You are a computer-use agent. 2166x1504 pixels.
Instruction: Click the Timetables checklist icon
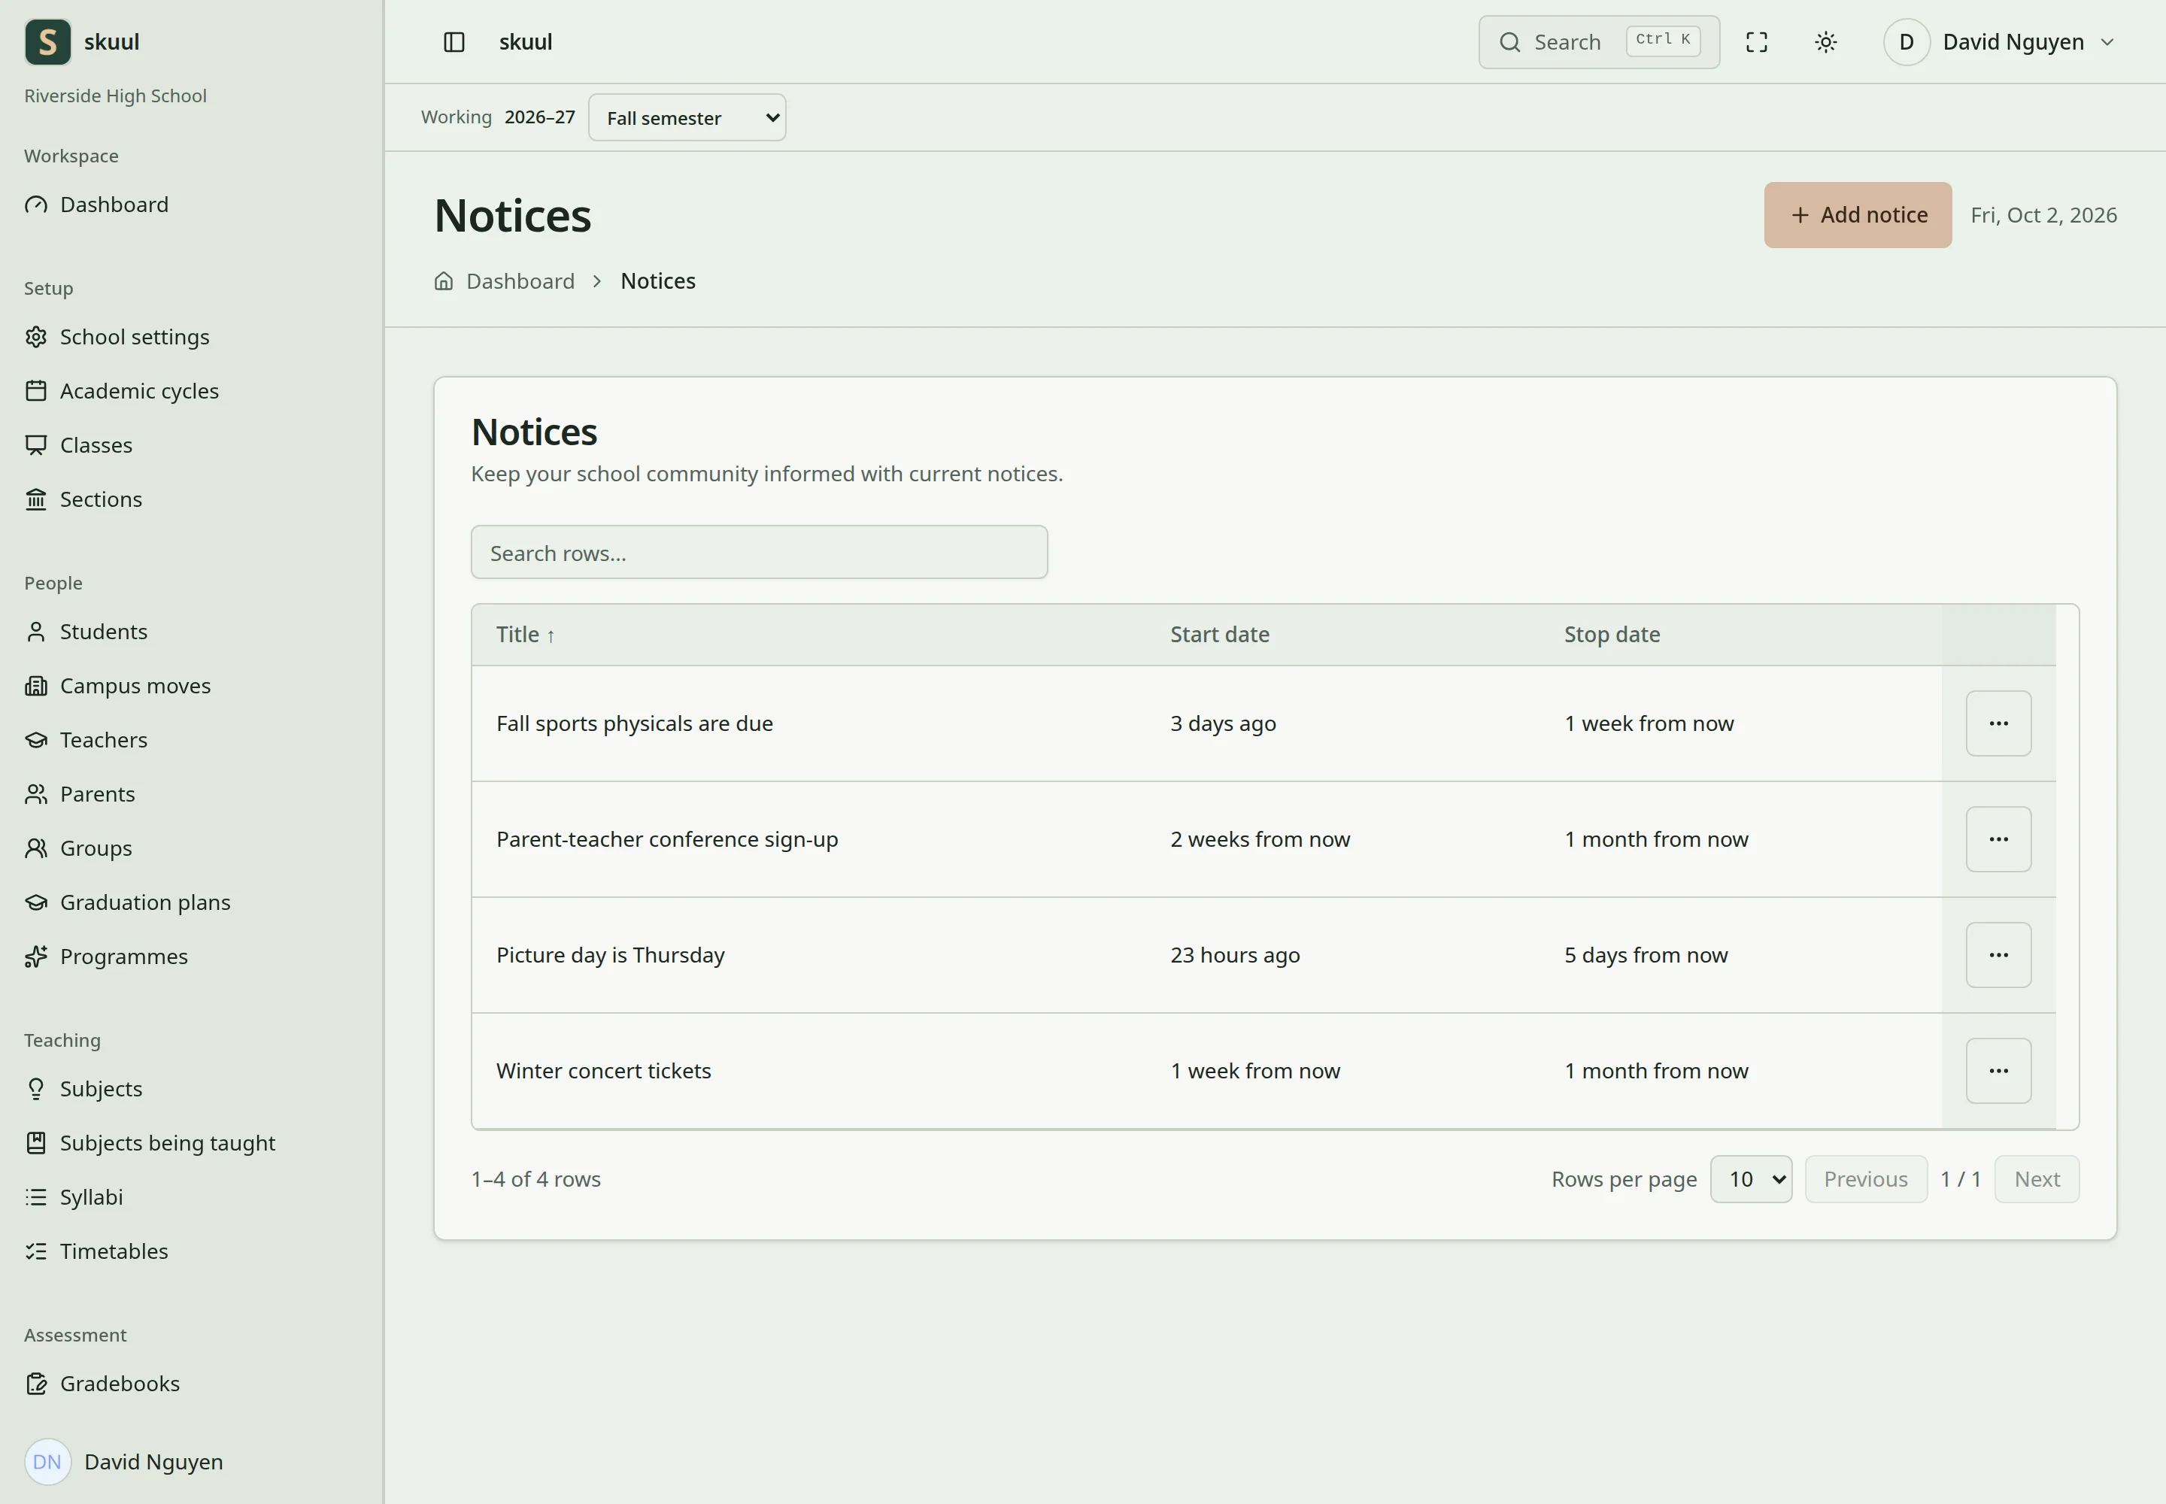(x=36, y=1251)
